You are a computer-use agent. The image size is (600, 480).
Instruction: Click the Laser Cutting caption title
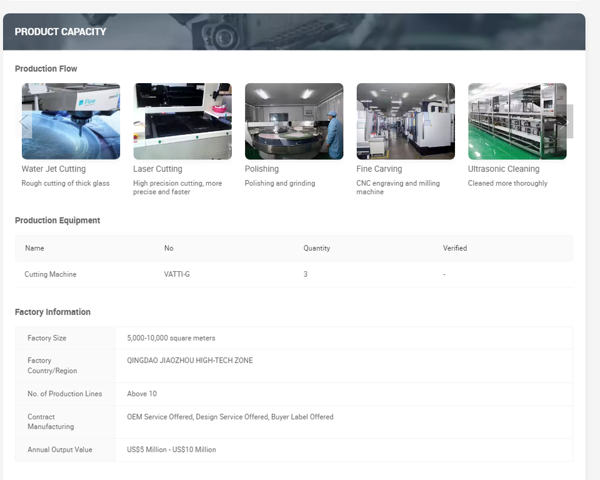(157, 169)
